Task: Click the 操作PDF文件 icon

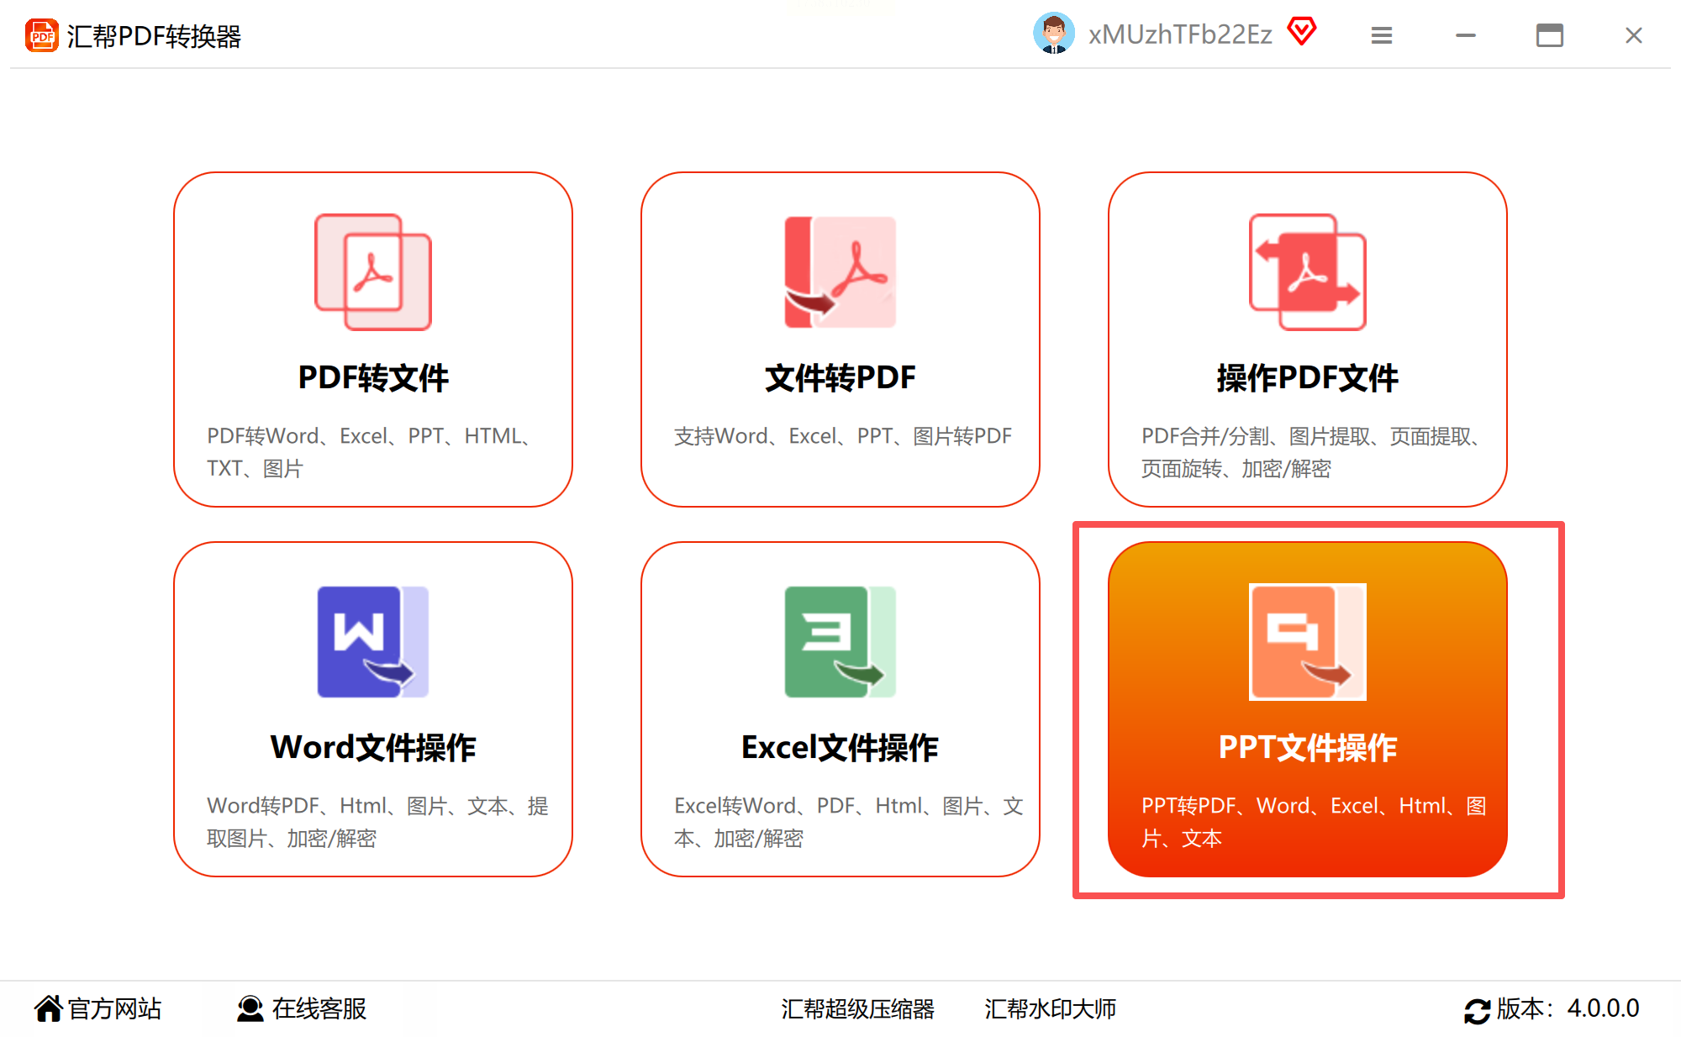Action: tap(1307, 272)
